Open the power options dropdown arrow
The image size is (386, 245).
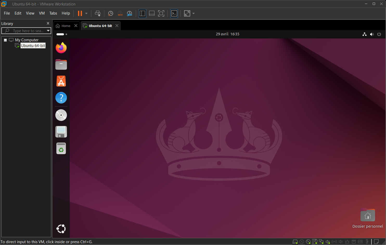tap(86, 14)
